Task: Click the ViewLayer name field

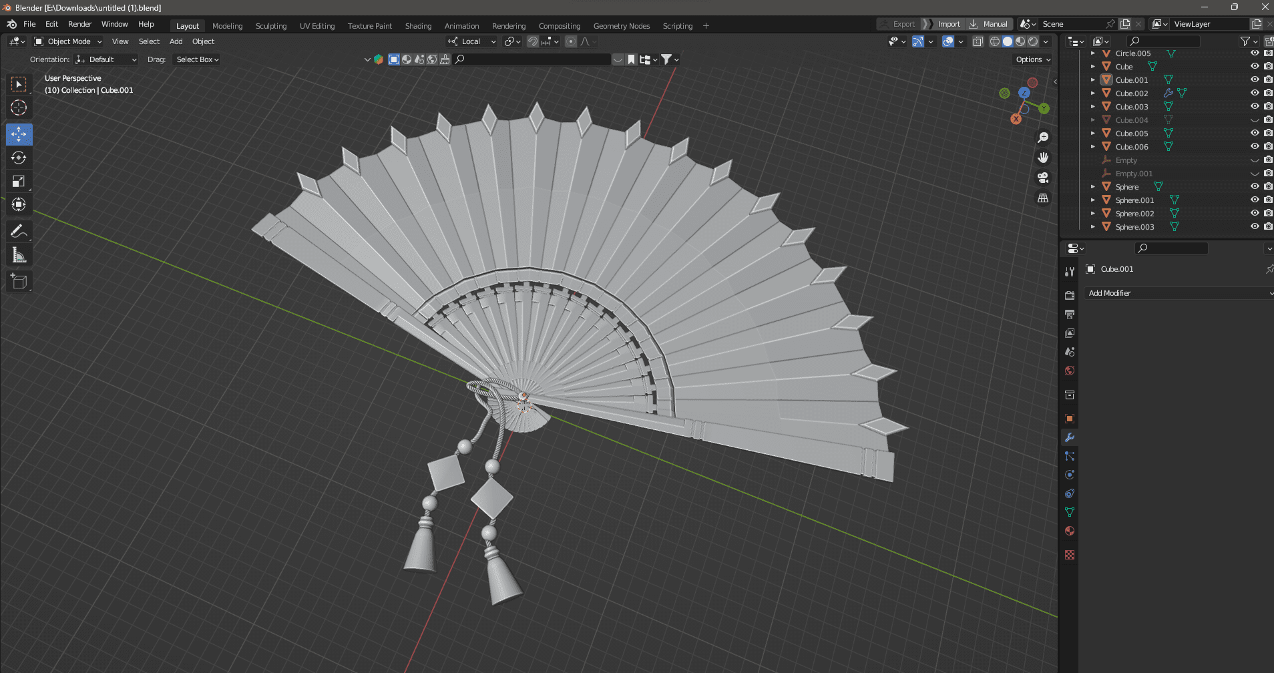Action: tap(1209, 24)
